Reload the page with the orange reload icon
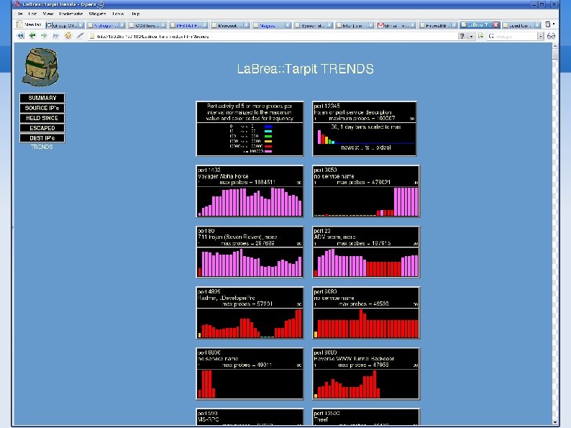The width and height of the screenshot is (571, 428). pos(68,36)
